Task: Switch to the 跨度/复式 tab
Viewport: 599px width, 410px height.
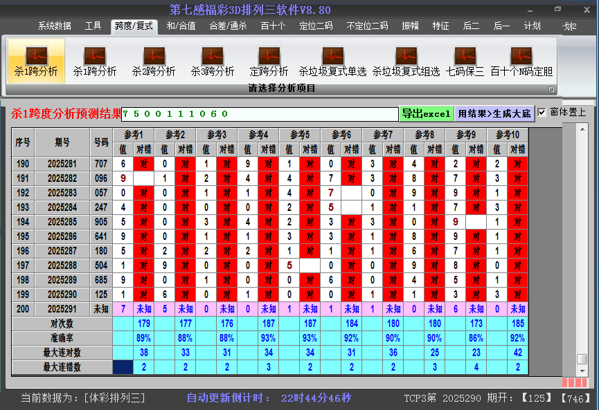Action: (x=136, y=26)
